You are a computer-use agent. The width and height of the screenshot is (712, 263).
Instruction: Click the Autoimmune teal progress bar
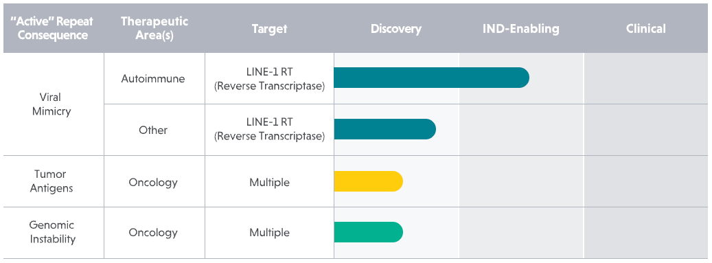point(431,78)
